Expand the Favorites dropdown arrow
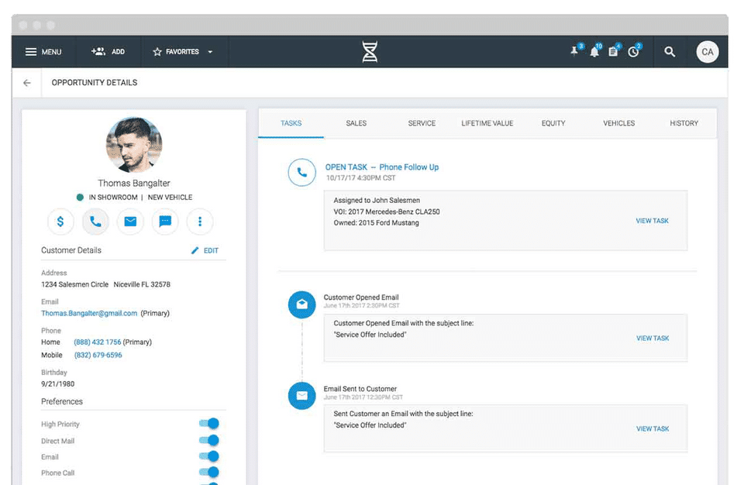 pyautogui.click(x=210, y=52)
